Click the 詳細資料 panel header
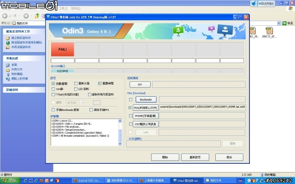Viewport: 295px width, 184px height. coord(24,90)
